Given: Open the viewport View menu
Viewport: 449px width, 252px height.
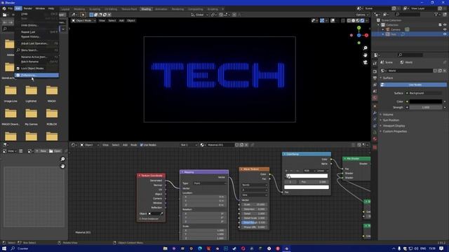Looking at the screenshot, I should point(102,20).
